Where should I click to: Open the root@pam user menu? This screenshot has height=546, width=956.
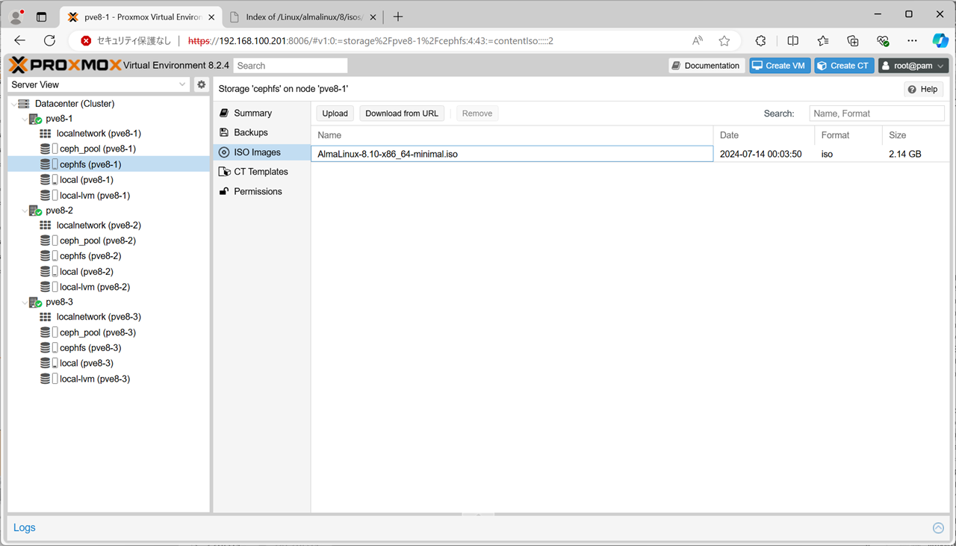pyautogui.click(x=913, y=66)
